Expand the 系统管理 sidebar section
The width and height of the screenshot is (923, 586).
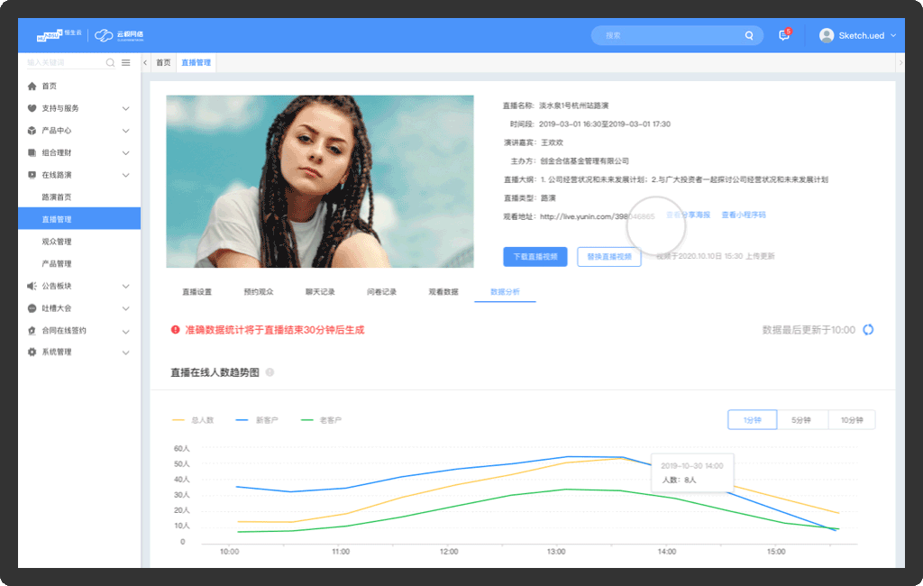(x=125, y=353)
